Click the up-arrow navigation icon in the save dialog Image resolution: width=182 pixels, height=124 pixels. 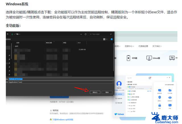point(8,34)
